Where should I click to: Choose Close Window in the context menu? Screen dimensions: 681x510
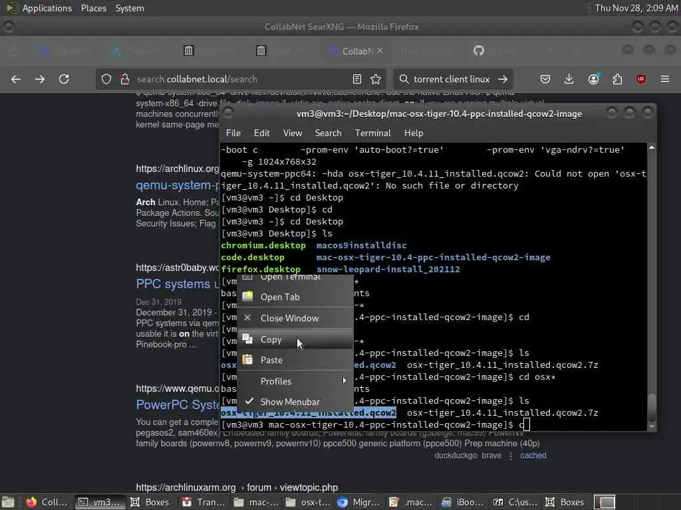click(x=295, y=318)
